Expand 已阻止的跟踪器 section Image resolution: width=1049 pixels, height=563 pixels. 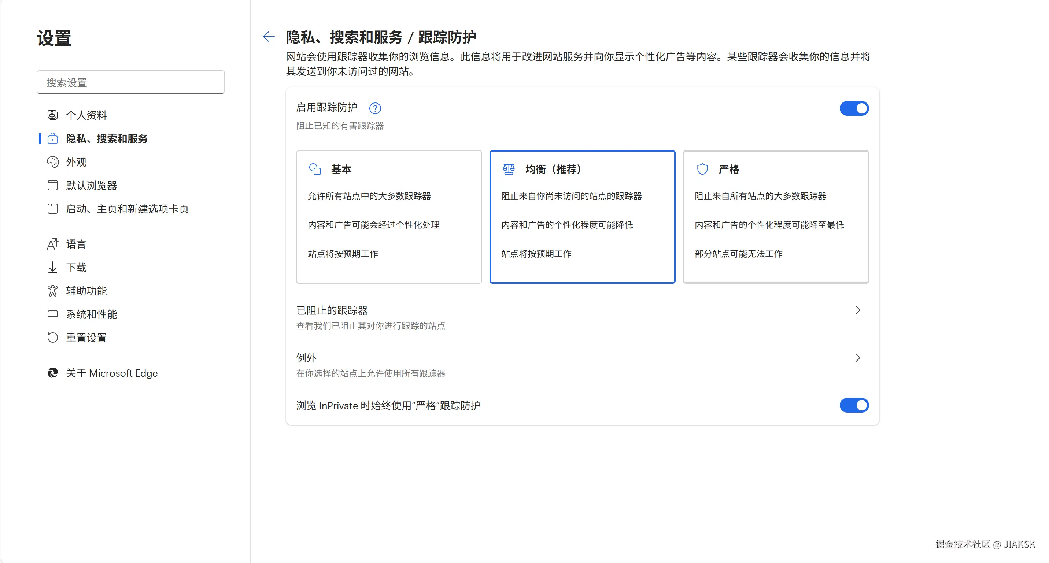tap(858, 310)
